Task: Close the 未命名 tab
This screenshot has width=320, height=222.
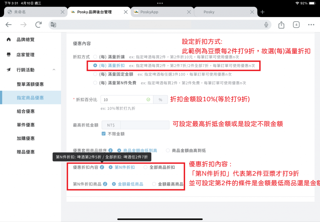Action: pyautogui.click(x=62, y=12)
